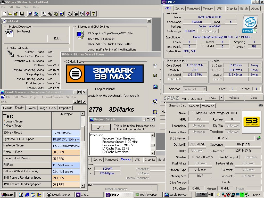
Task: Click the volume speaker tray icon
Action: (219, 195)
